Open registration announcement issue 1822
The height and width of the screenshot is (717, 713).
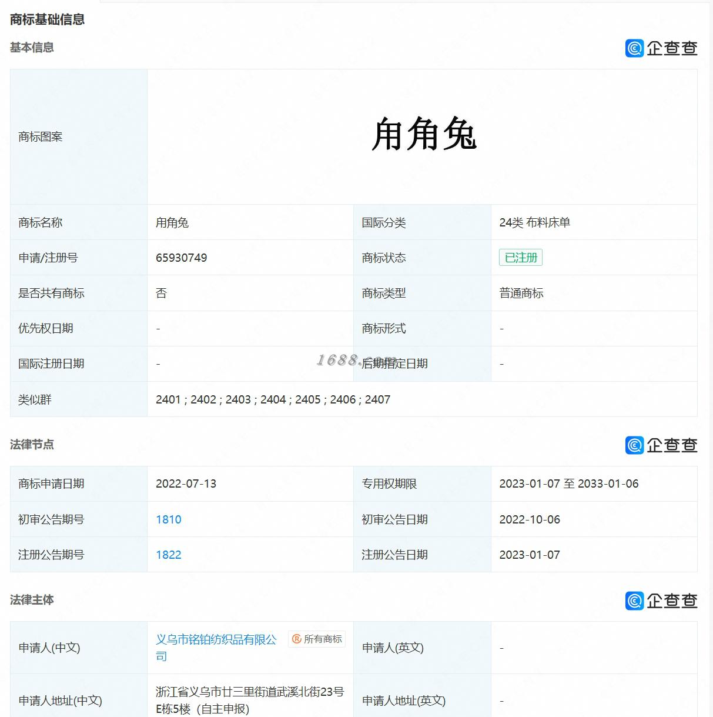pos(169,555)
